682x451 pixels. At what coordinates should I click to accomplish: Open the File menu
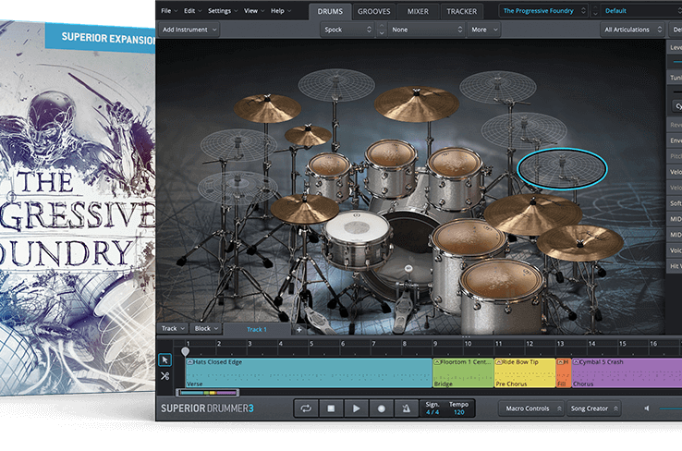coord(169,11)
